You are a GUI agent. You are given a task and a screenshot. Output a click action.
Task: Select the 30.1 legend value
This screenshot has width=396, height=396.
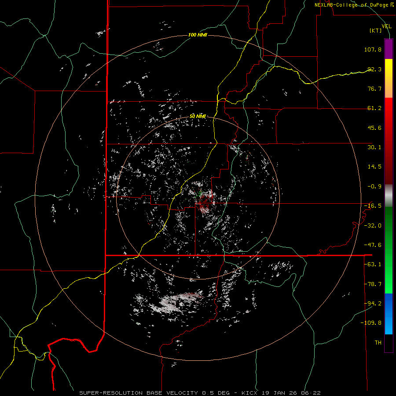coord(374,147)
